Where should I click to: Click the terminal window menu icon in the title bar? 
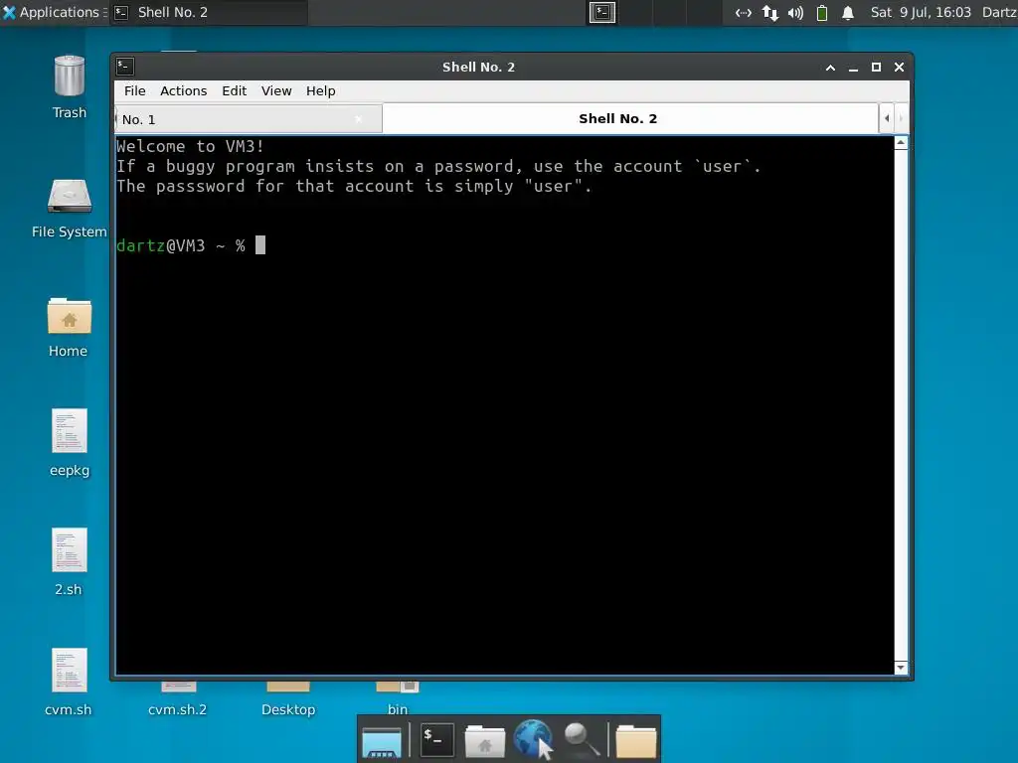125,67
